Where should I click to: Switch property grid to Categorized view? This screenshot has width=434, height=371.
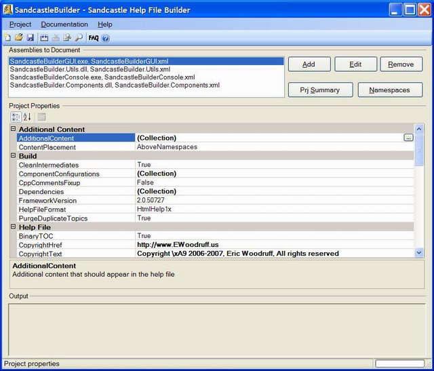pos(16,117)
